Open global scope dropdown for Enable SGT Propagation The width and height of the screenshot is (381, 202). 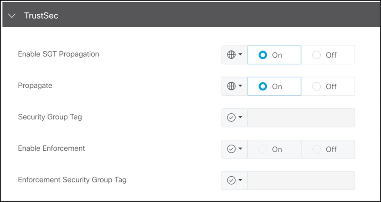234,55
